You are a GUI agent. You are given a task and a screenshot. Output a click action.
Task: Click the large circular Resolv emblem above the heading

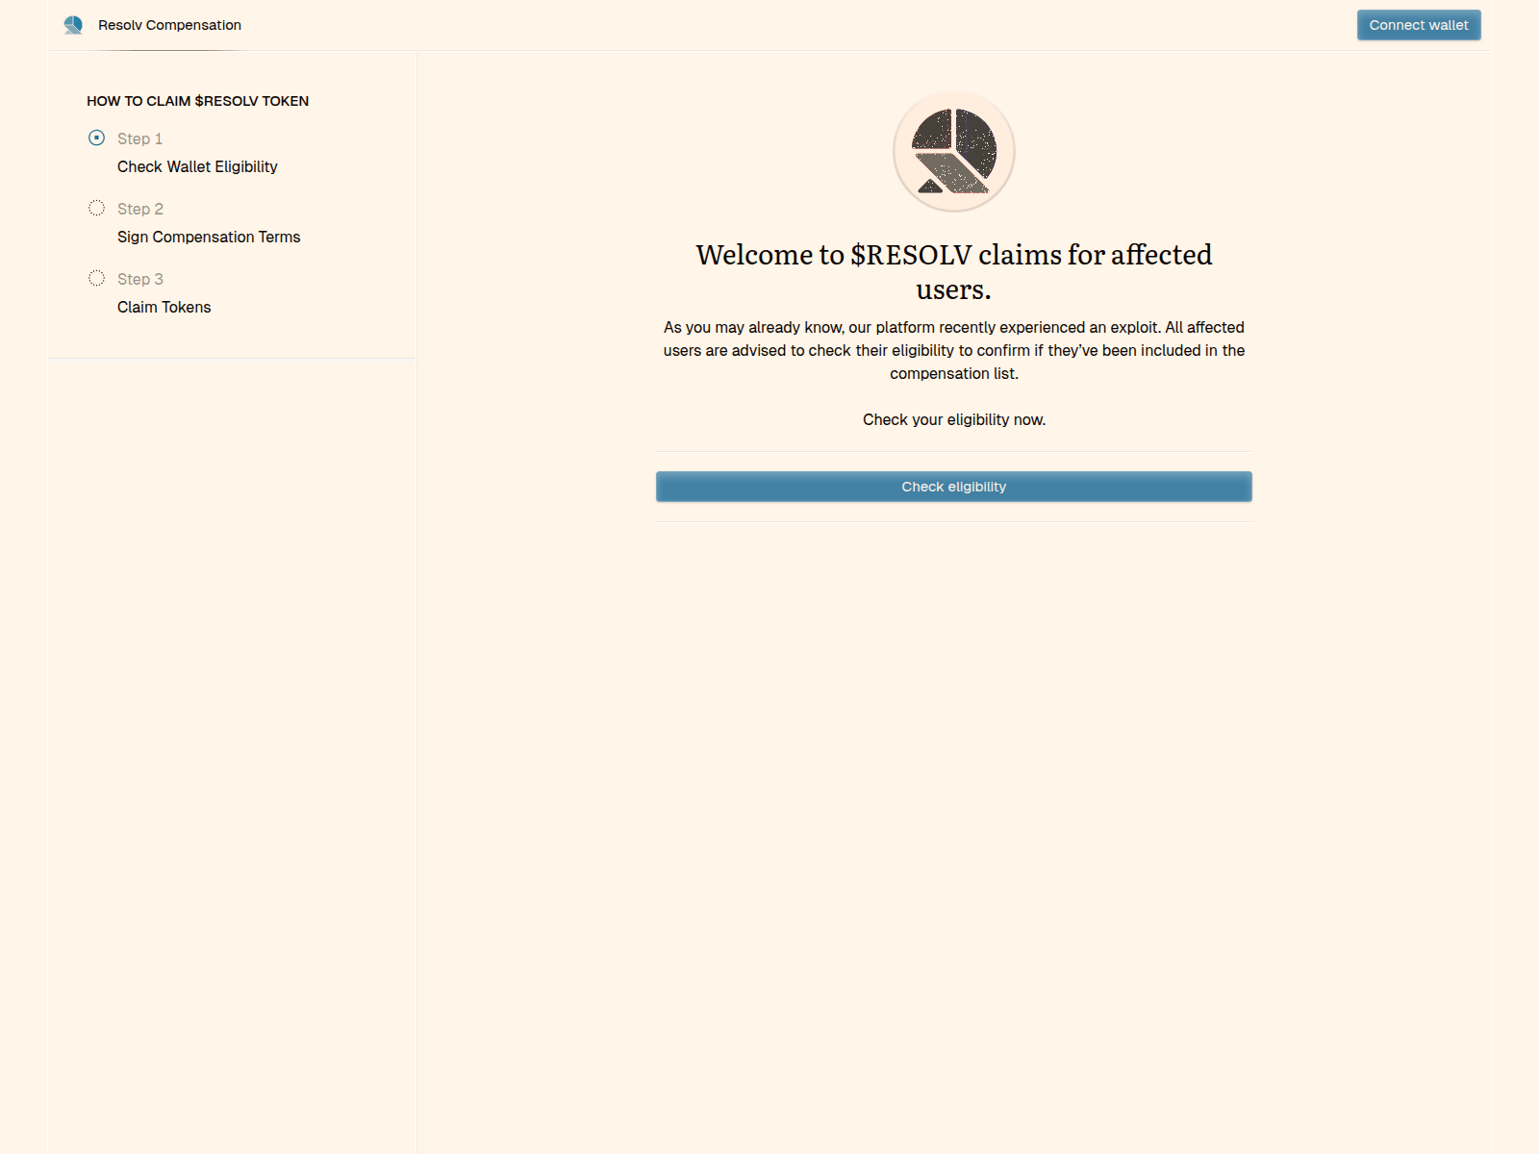(953, 151)
